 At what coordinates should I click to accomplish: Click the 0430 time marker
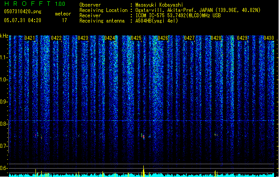tap(269, 38)
